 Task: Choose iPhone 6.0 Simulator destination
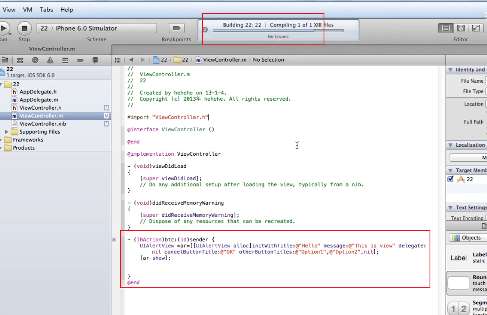(x=86, y=28)
